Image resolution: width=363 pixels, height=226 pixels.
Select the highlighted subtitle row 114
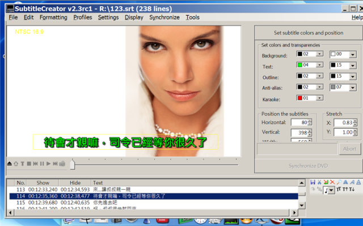154,196
